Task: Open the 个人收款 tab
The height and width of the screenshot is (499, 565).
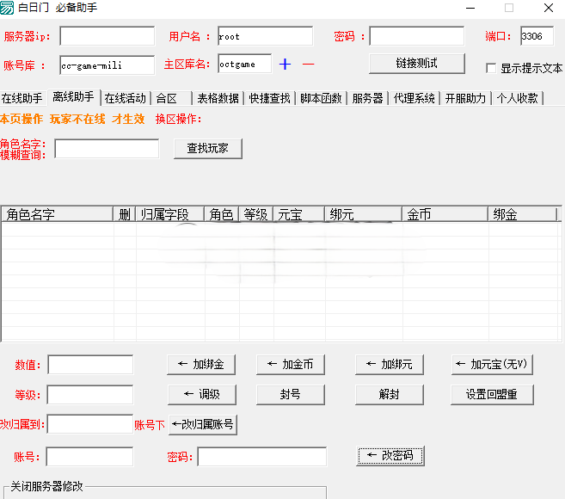Action: [518, 98]
